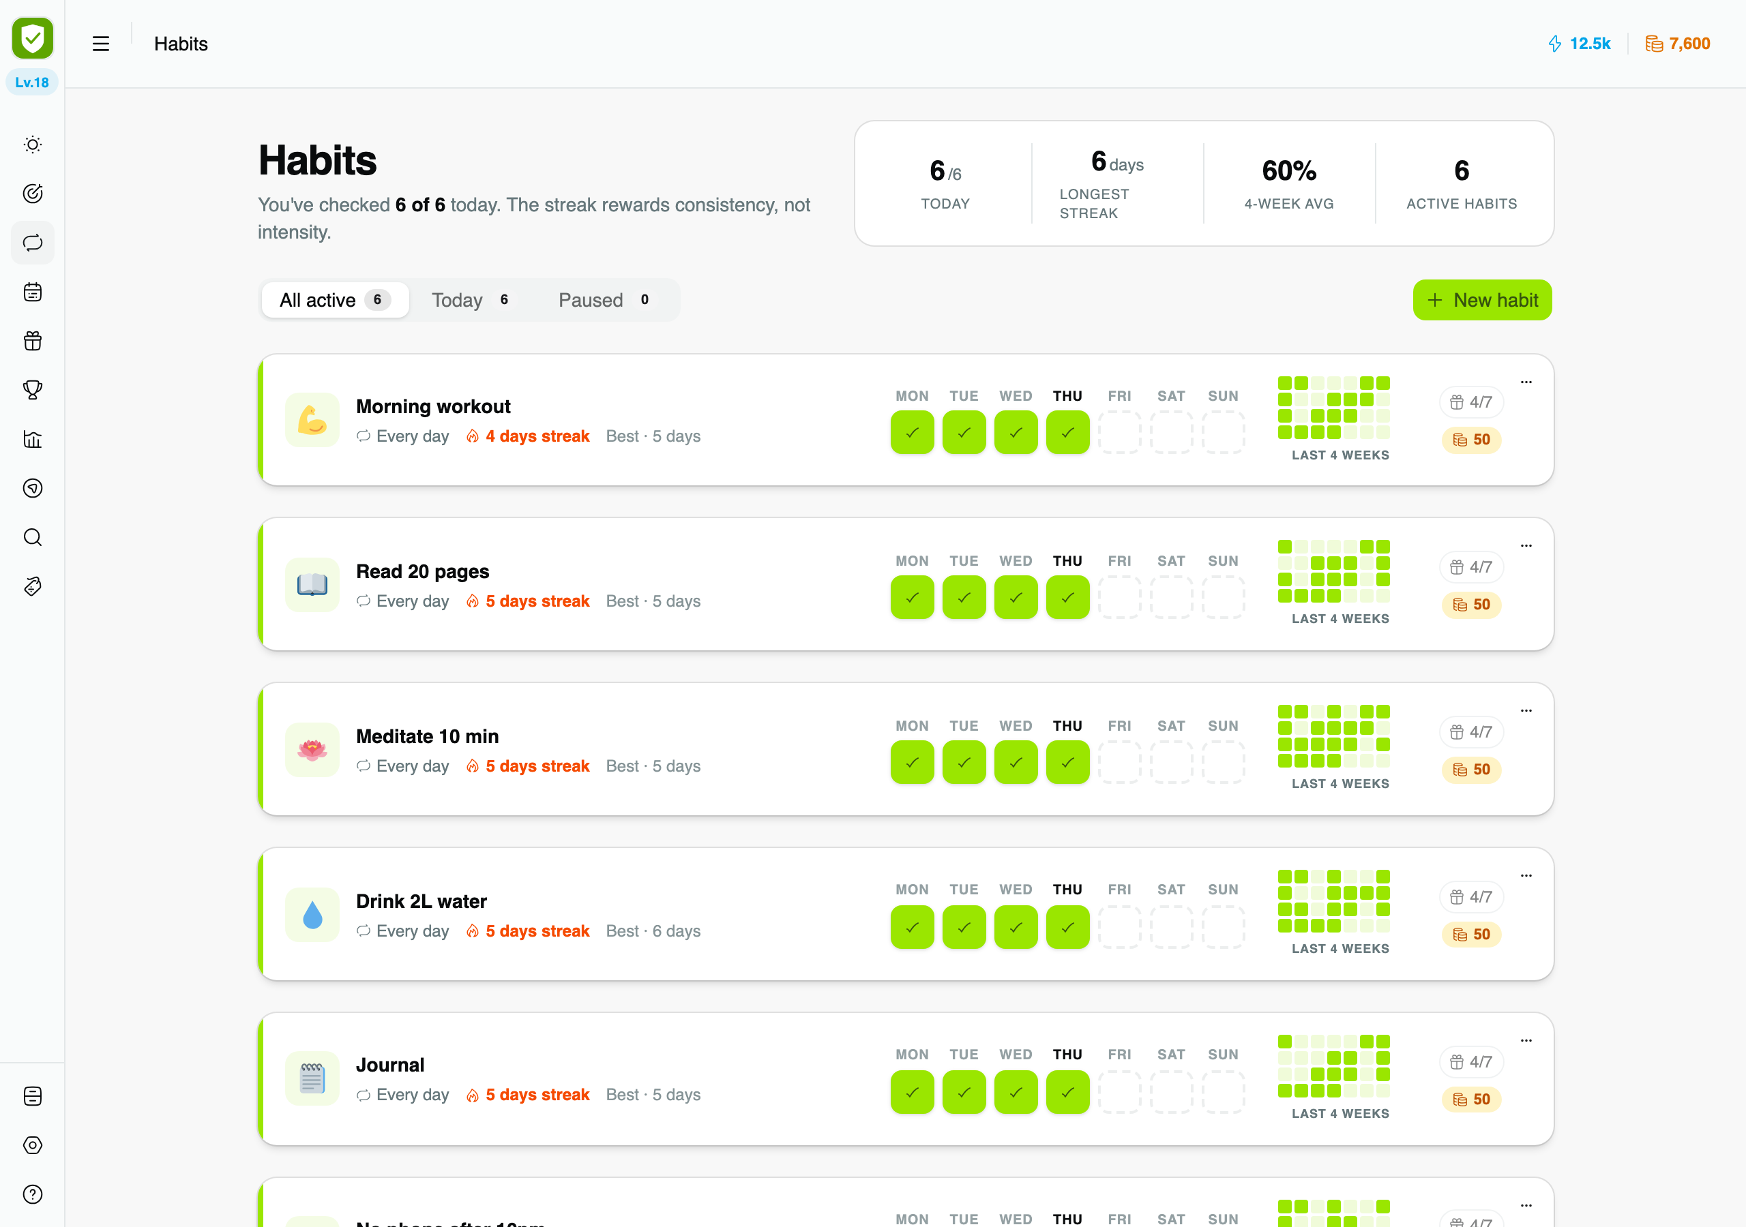Select the habits loop sidebar icon

coord(33,243)
